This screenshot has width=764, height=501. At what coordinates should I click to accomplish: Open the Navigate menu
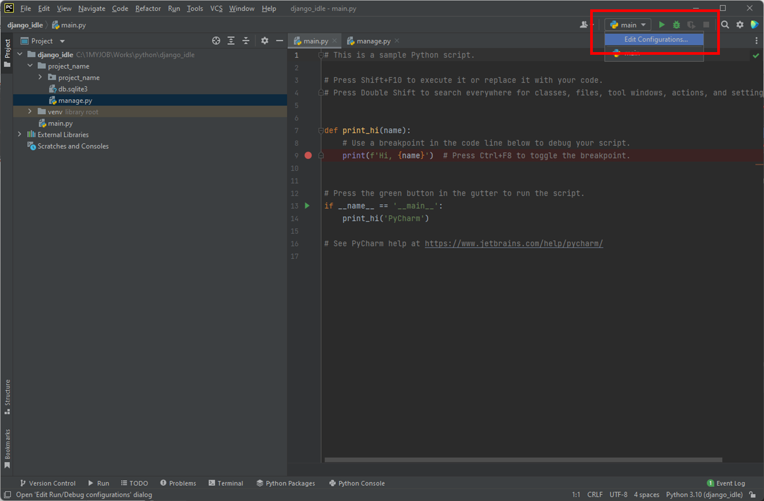pyautogui.click(x=92, y=8)
